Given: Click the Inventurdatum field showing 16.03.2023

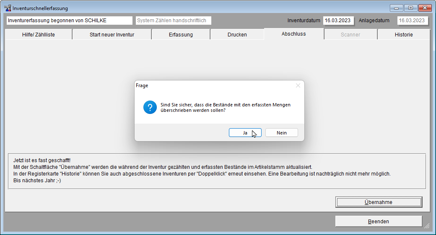Looking at the screenshot, I should (x=338, y=21).
